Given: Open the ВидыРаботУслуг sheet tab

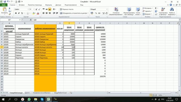Looking at the screenshot, I should 61,93.
